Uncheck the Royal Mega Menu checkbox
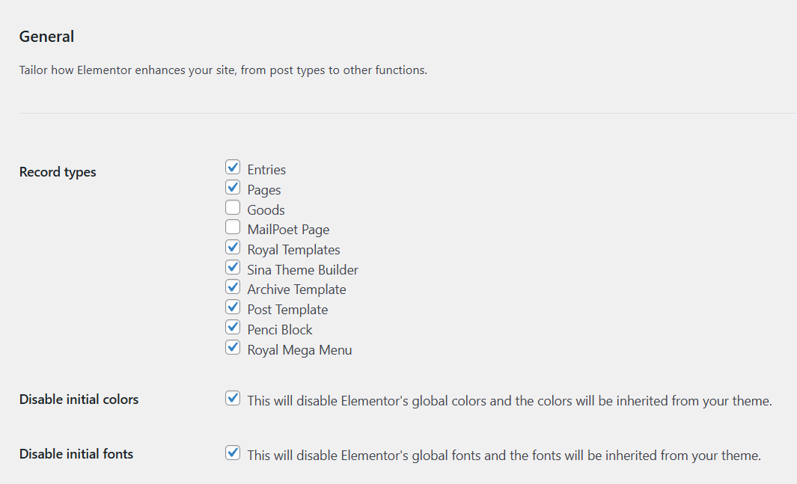Screen dimensions: 797x484 point(233,347)
